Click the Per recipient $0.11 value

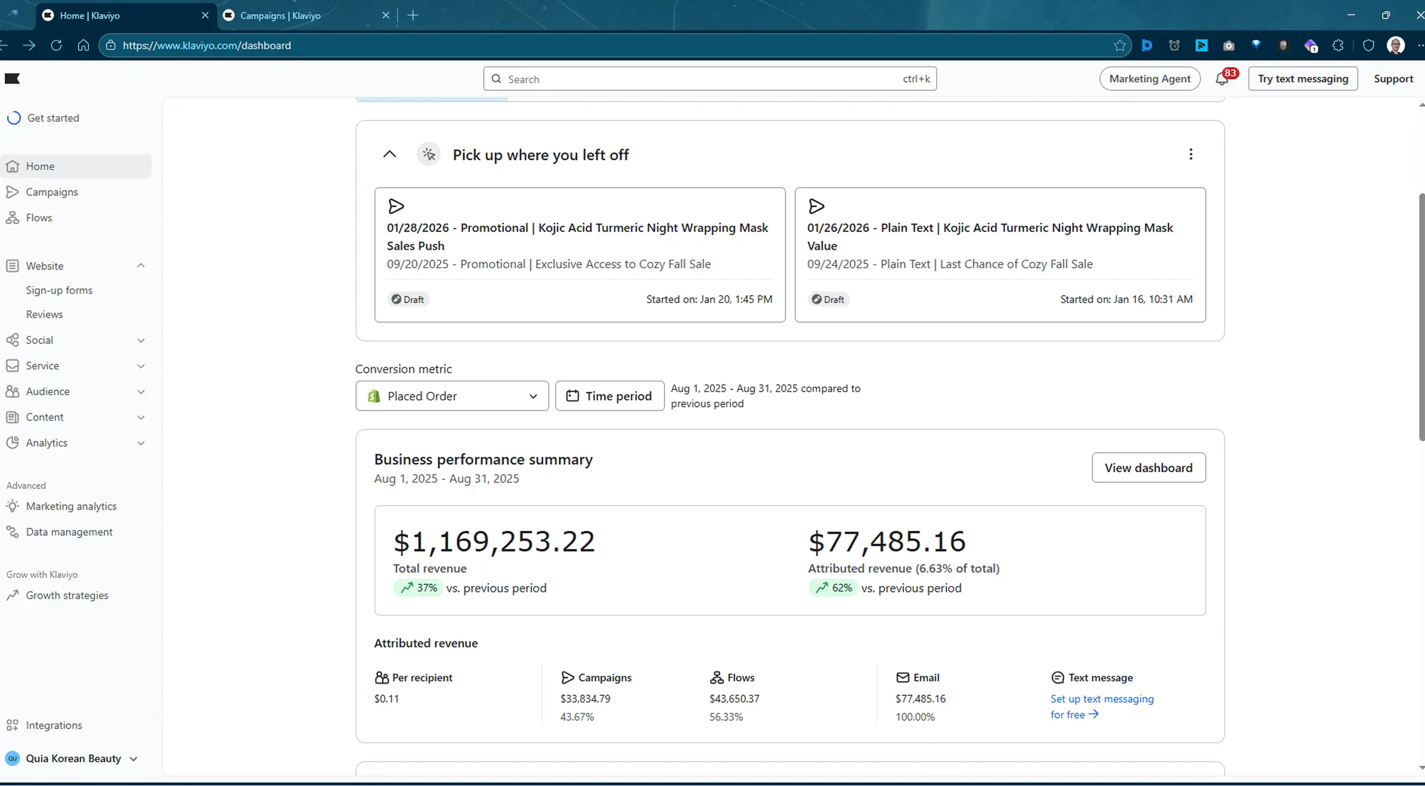(x=387, y=699)
